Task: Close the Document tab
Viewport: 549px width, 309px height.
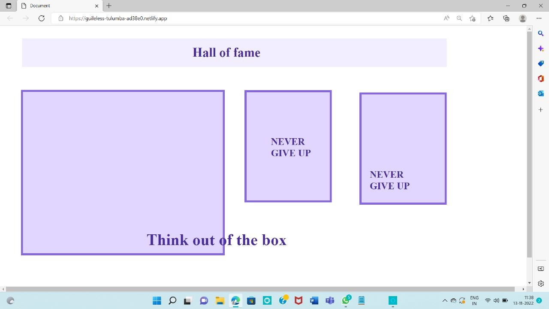Action: (97, 6)
